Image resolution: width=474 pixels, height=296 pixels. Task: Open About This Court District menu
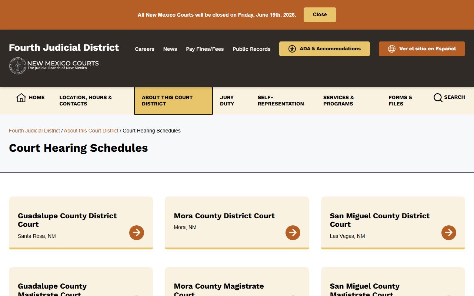pyautogui.click(x=173, y=101)
